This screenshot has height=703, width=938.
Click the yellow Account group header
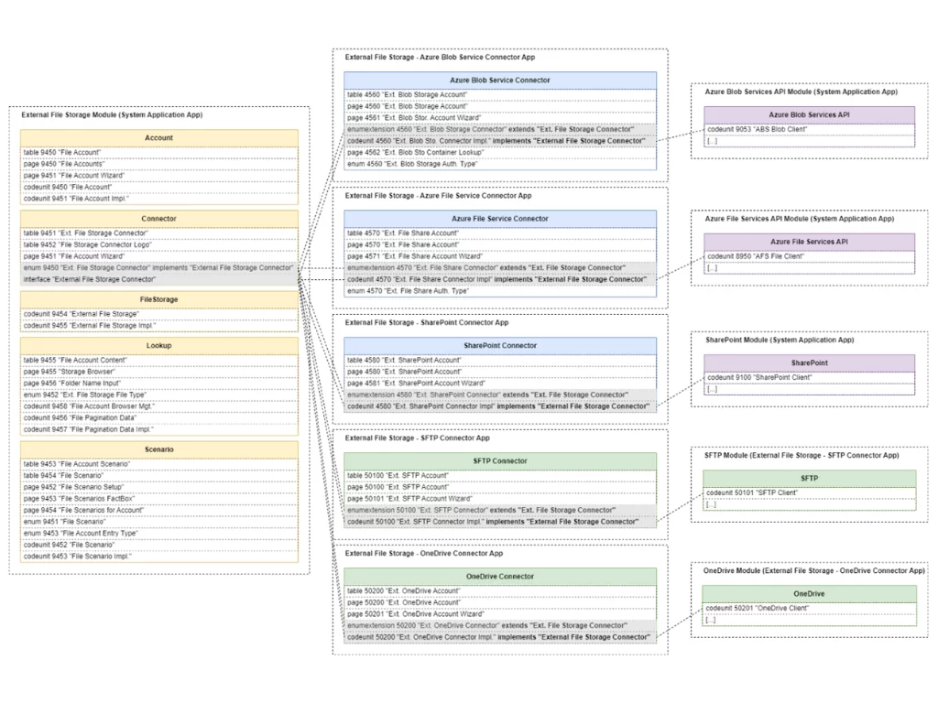click(x=159, y=137)
